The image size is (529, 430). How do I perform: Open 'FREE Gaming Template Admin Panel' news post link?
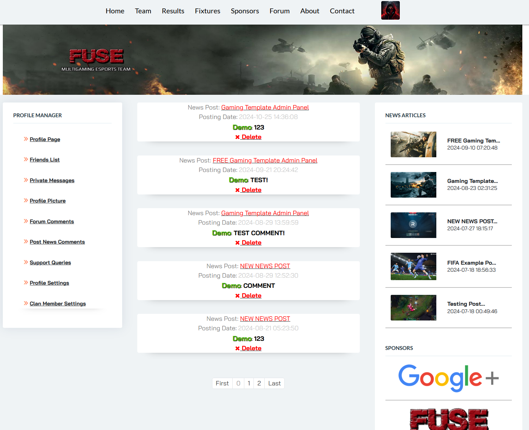[265, 160]
